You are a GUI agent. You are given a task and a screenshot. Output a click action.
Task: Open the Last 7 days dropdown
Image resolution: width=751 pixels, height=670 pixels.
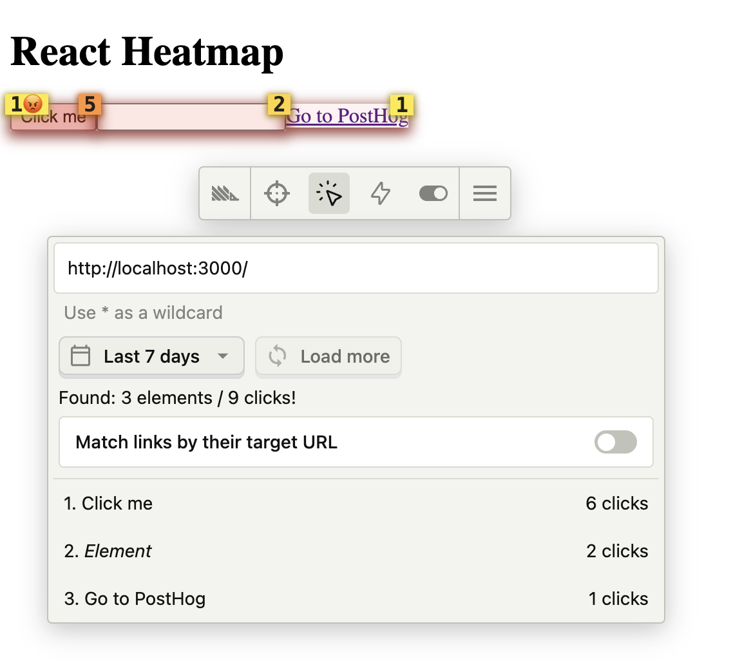click(151, 356)
